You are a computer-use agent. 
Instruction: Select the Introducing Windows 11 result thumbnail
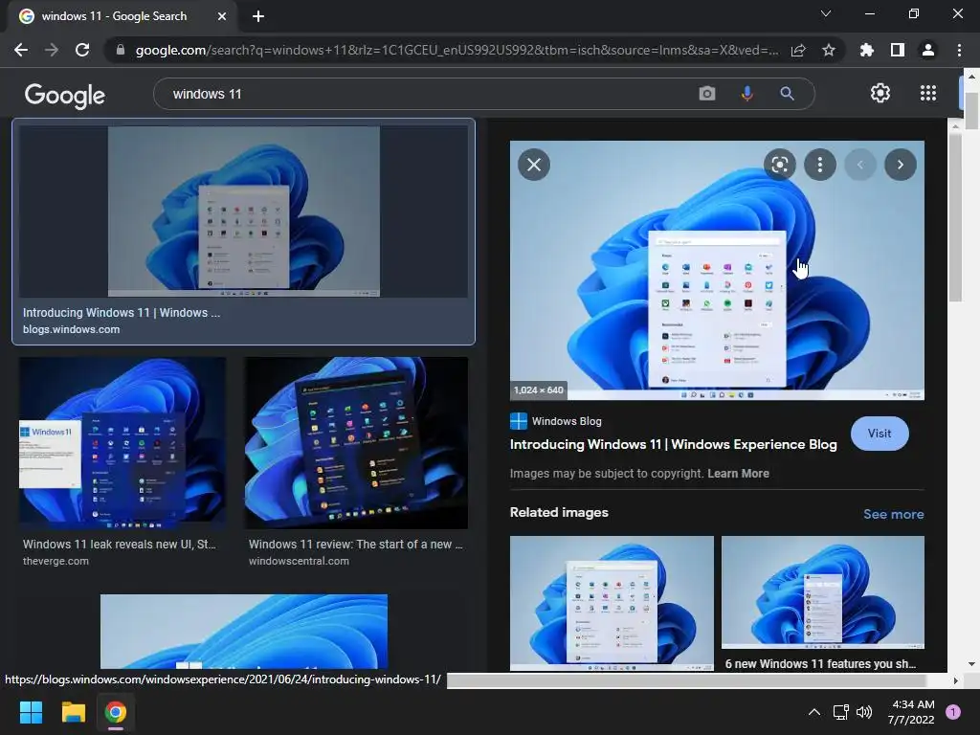tap(243, 212)
